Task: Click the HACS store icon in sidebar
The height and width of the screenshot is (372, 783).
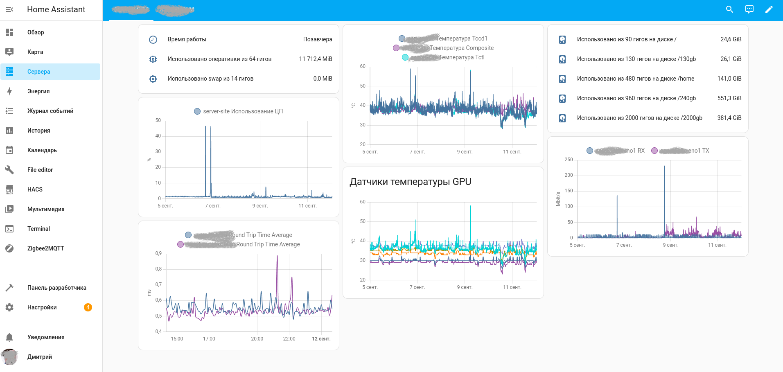Action: tap(9, 189)
